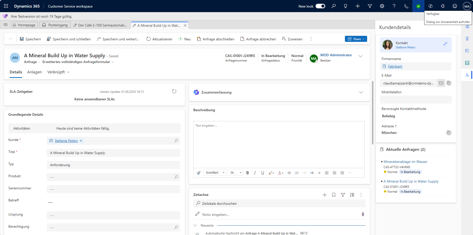Viewport: 473px width, 235px height.
Task: Toggle the New look switch
Action: [x=320, y=6]
